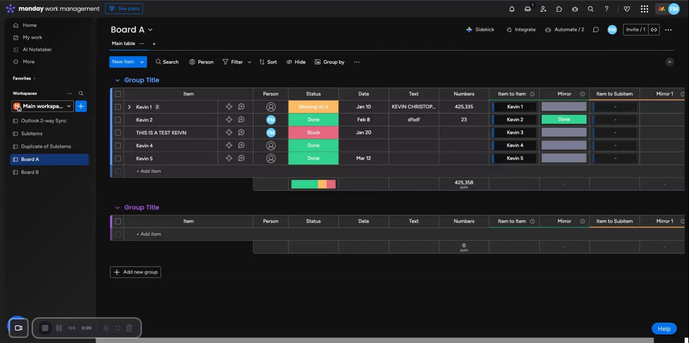This screenshot has width=689, height=343.
Task: Open the Group by tool
Action: (329, 62)
